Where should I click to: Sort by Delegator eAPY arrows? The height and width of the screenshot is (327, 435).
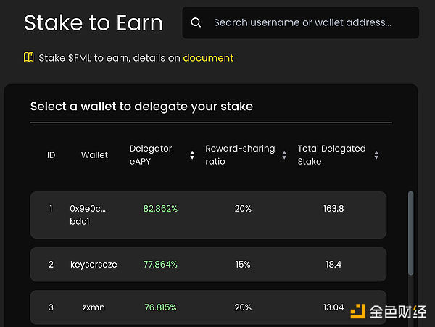192,155
